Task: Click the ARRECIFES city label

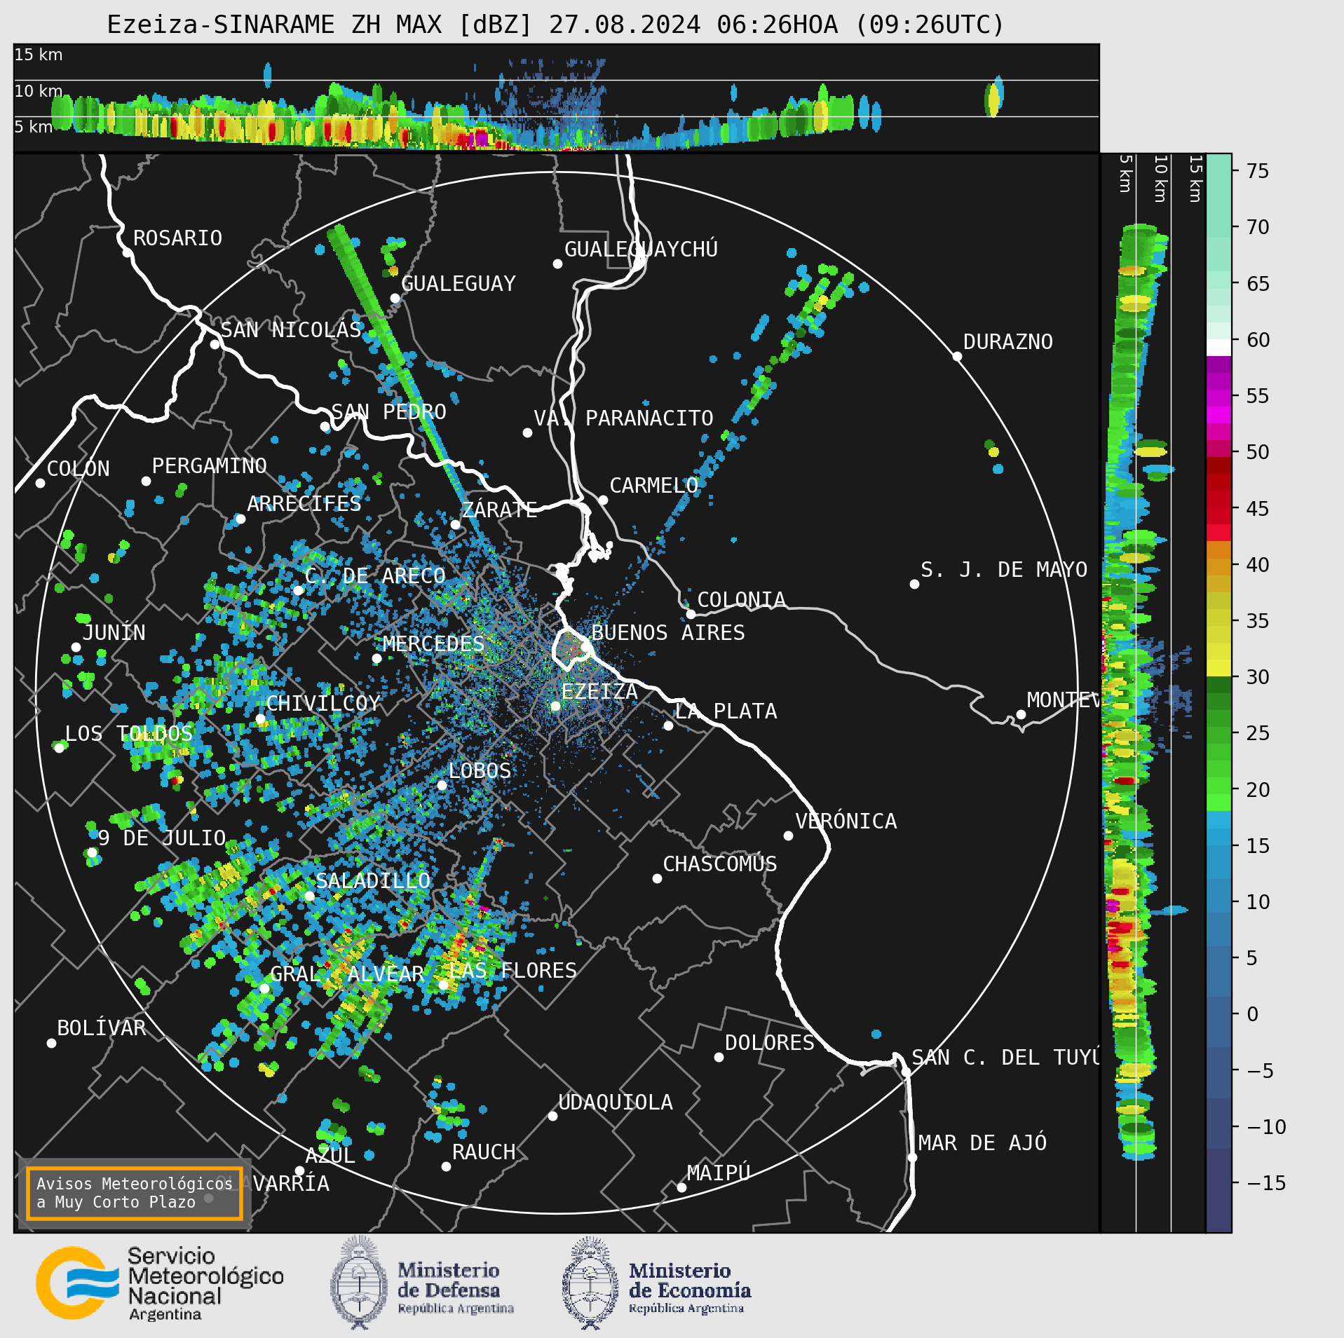Action: point(304,503)
